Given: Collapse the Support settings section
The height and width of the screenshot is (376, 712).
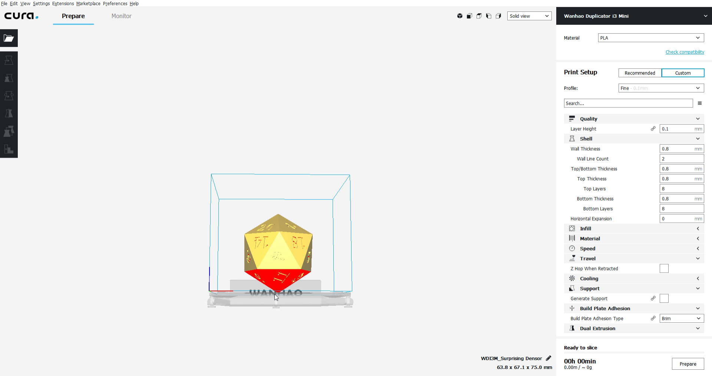Looking at the screenshot, I should (634, 289).
